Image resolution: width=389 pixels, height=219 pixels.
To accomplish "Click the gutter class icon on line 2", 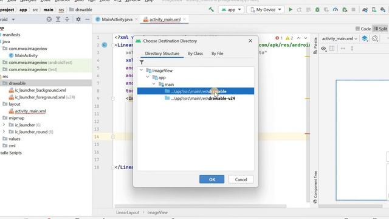I will (105, 45).
